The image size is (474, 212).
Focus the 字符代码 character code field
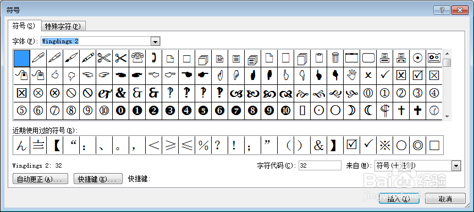coord(320,165)
